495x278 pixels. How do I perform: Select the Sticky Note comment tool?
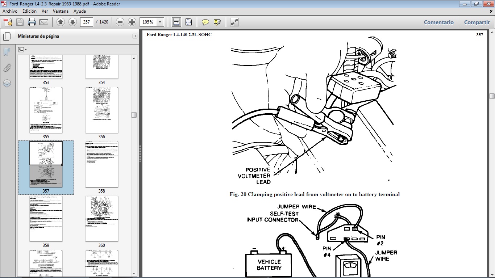coord(205,22)
